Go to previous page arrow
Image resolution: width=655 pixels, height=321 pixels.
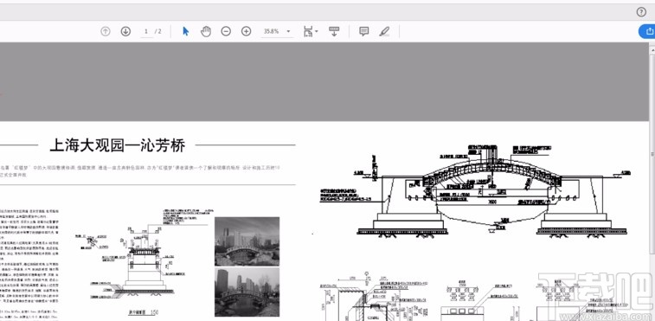click(106, 31)
